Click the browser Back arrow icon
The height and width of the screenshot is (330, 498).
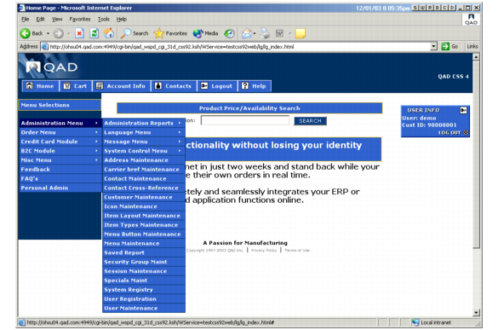point(25,33)
